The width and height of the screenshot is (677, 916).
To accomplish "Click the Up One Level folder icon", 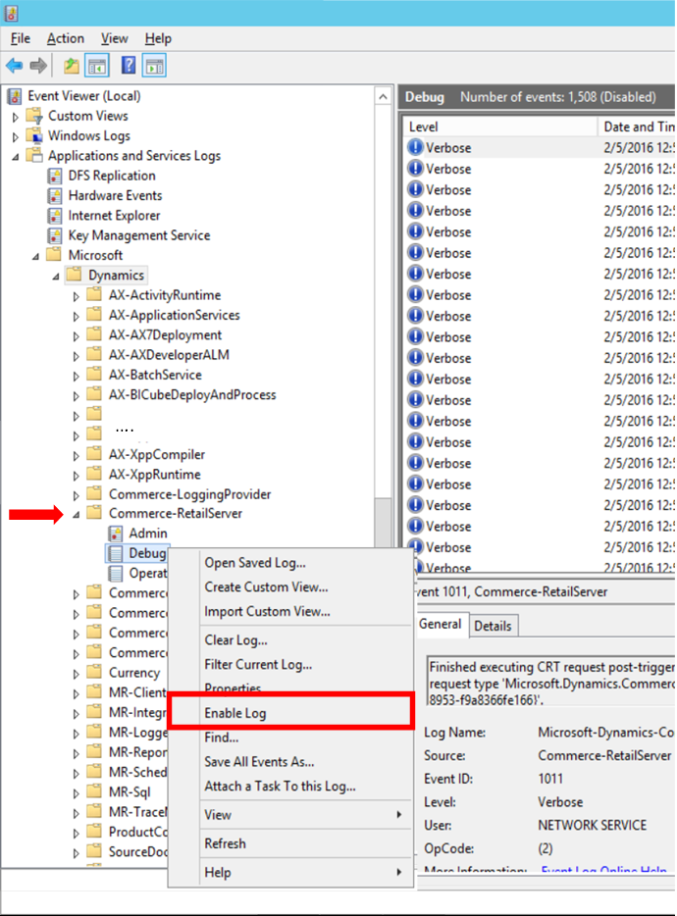I will [72, 66].
